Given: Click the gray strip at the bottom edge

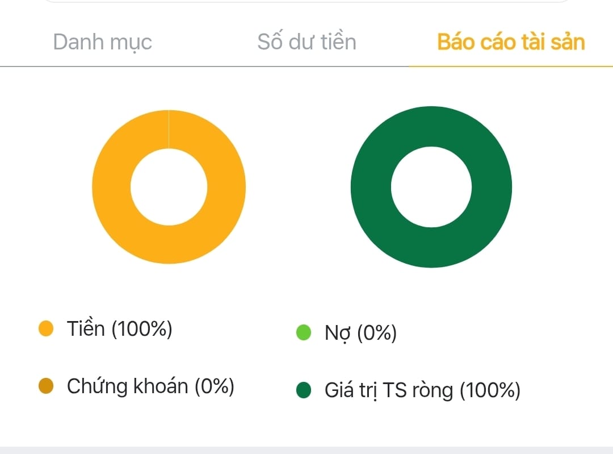Looking at the screenshot, I should pos(306,450).
